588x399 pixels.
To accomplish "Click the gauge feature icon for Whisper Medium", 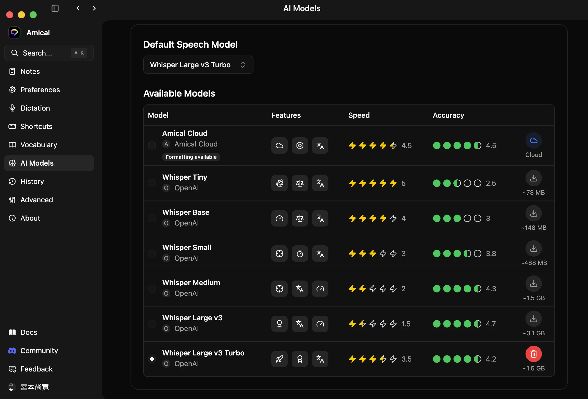I will click(320, 289).
